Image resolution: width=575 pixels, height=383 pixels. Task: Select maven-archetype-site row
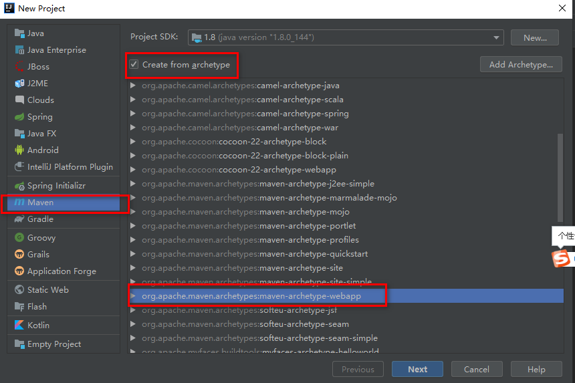tap(346, 268)
